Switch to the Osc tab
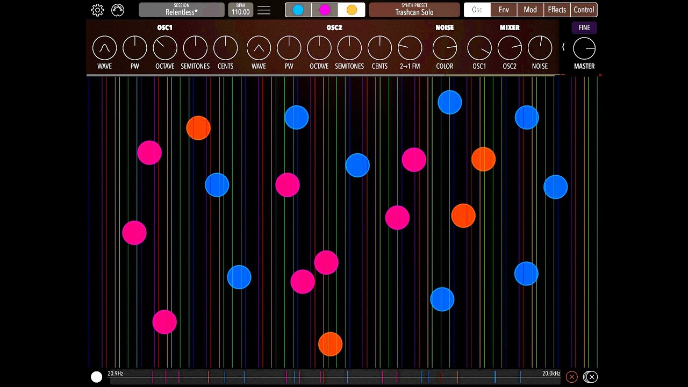The image size is (688, 387). coord(477,10)
